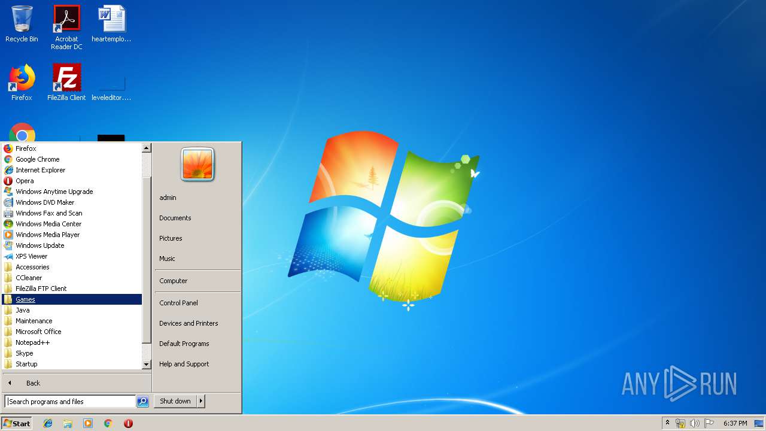Open Windows Anytime Upgrade
The image size is (766, 431).
click(72, 192)
